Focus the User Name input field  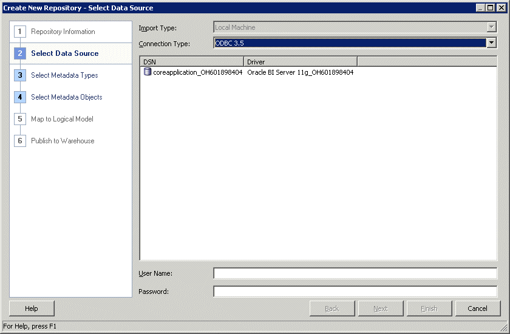[355, 273]
